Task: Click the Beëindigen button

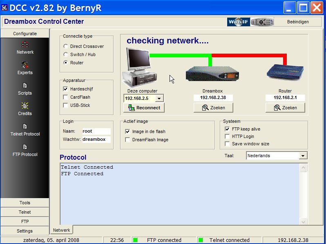Action: tap(298, 22)
